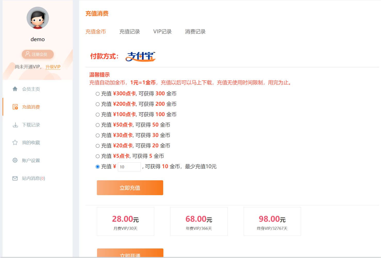Switch to the 充值记录 tab
Image resolution: width=381 pixels, height=258 pixels.
coord(130,31)
